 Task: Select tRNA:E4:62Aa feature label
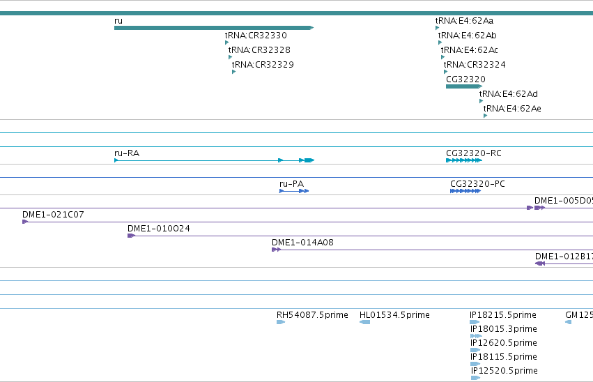(464, 21)
